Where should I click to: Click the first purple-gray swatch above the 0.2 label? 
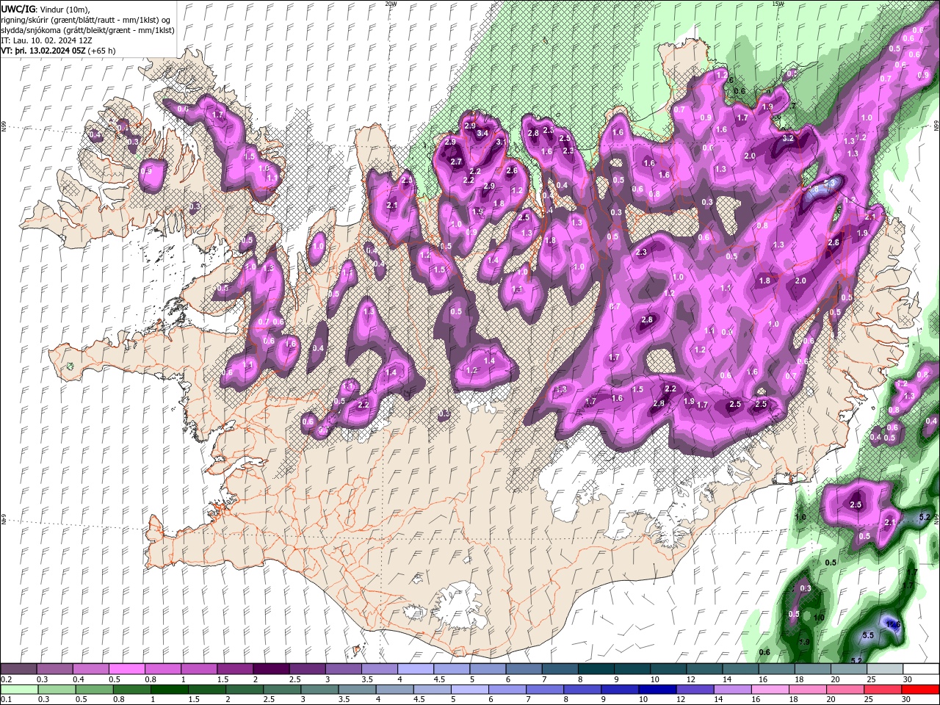(x=18, y=669)
